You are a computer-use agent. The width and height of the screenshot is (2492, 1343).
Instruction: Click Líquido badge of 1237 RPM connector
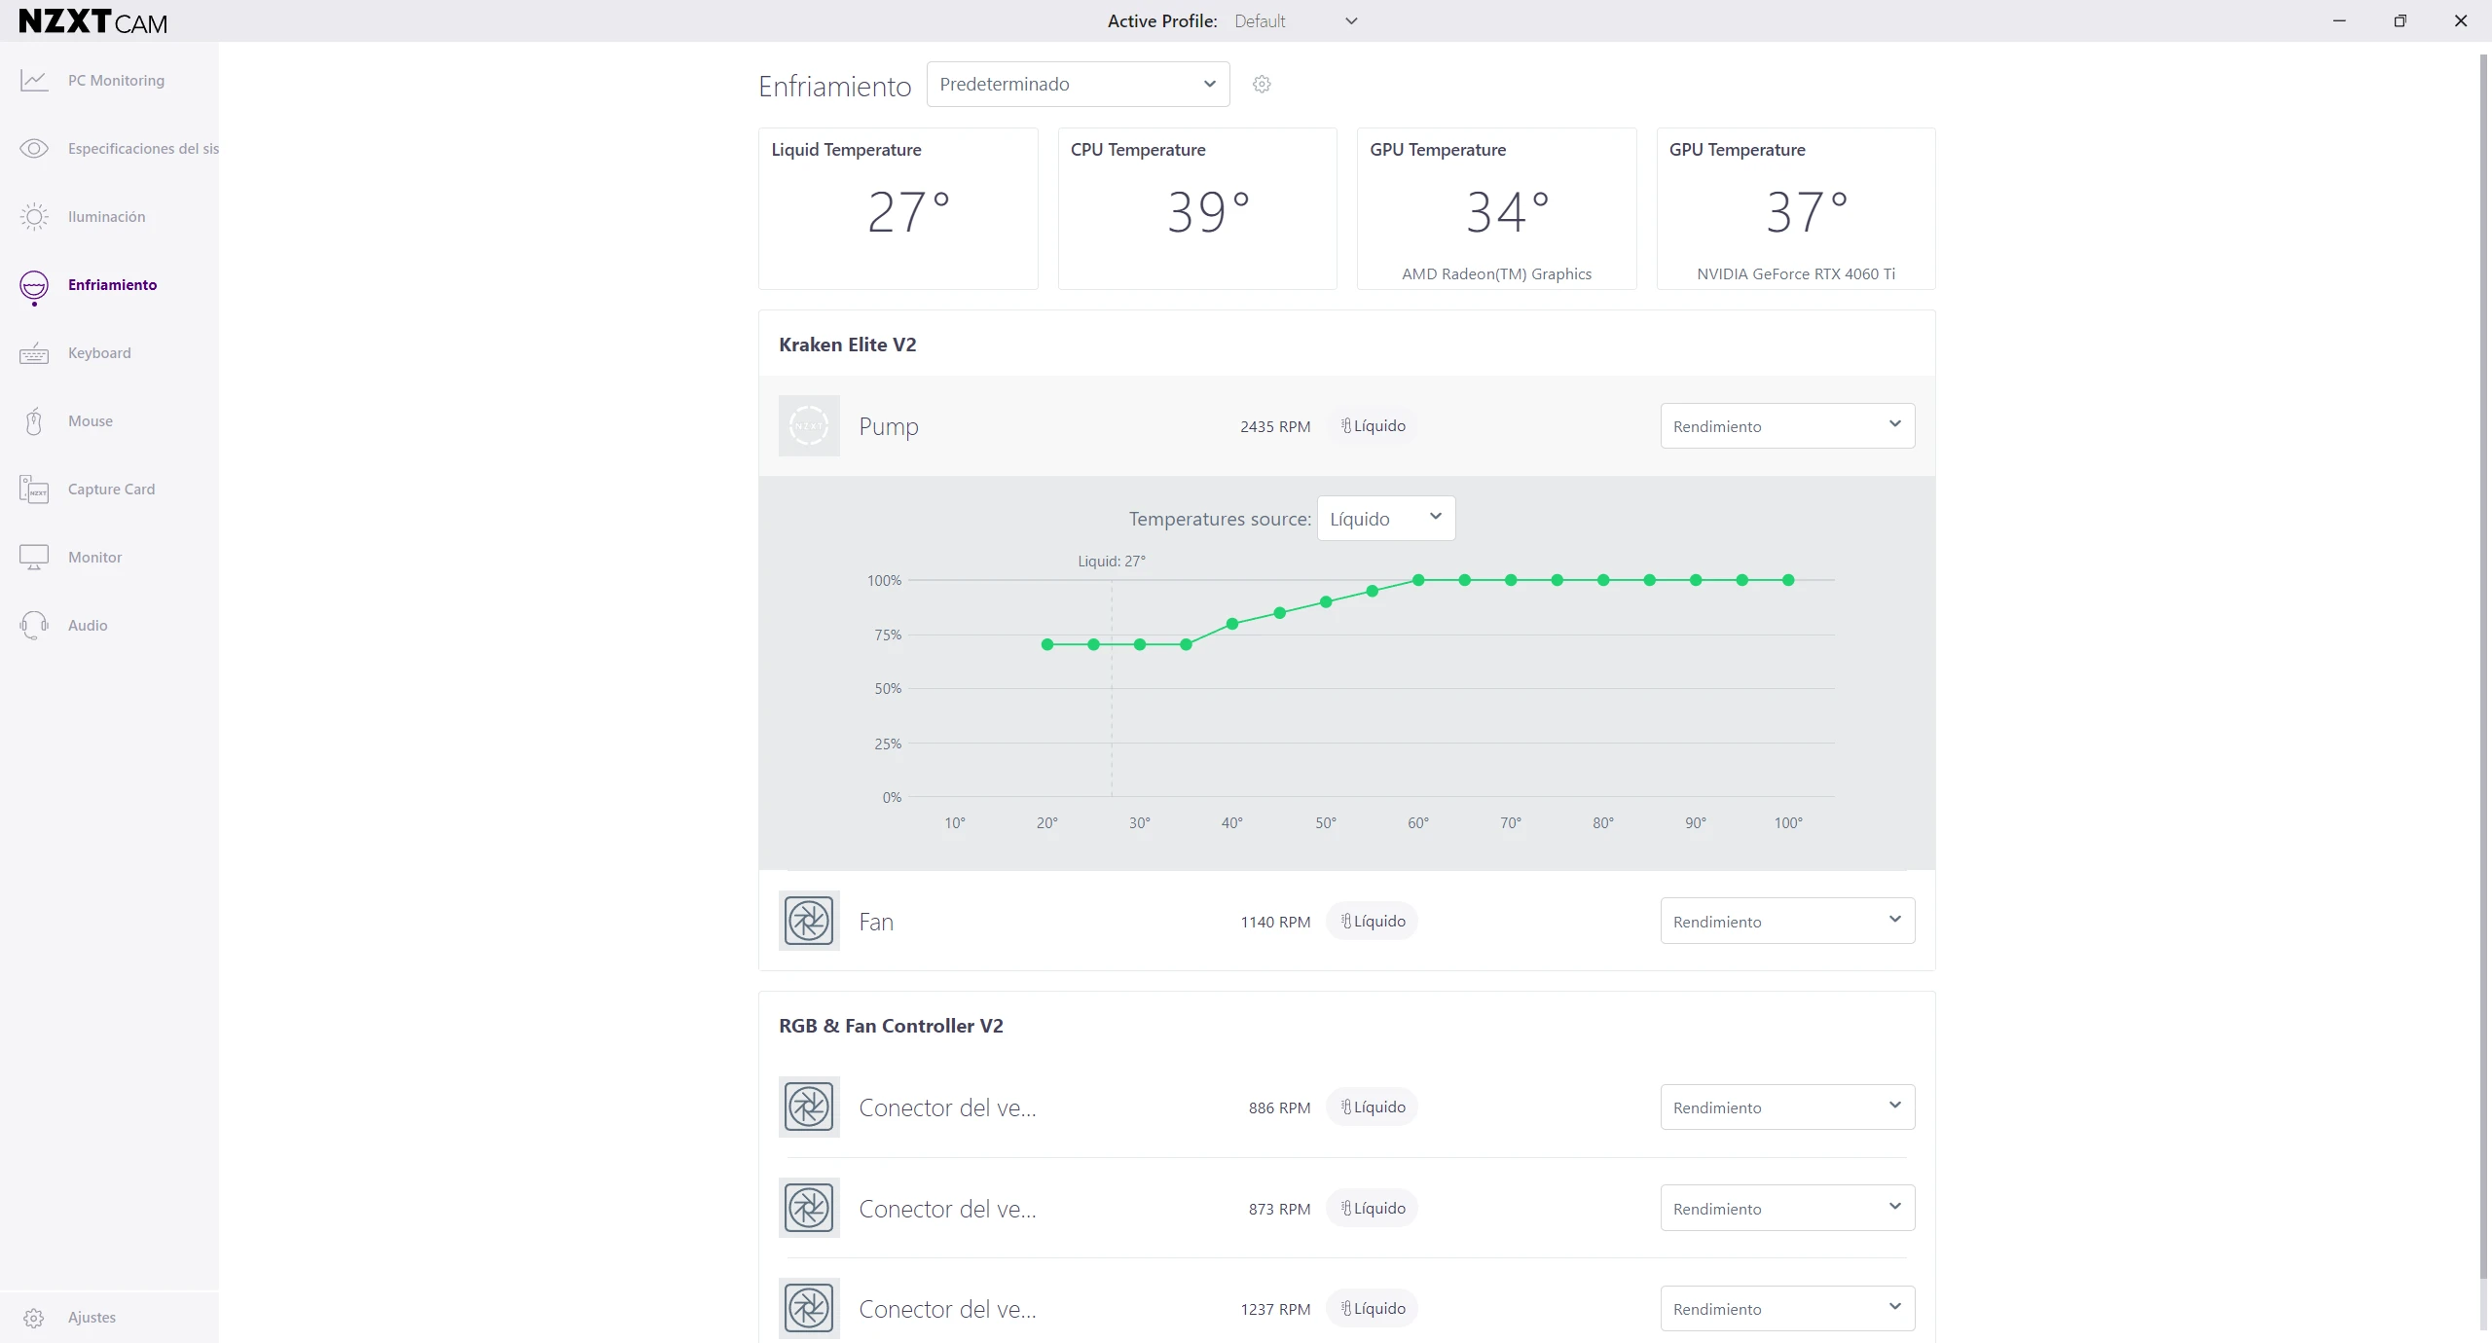click(x=1373, y=1309)
